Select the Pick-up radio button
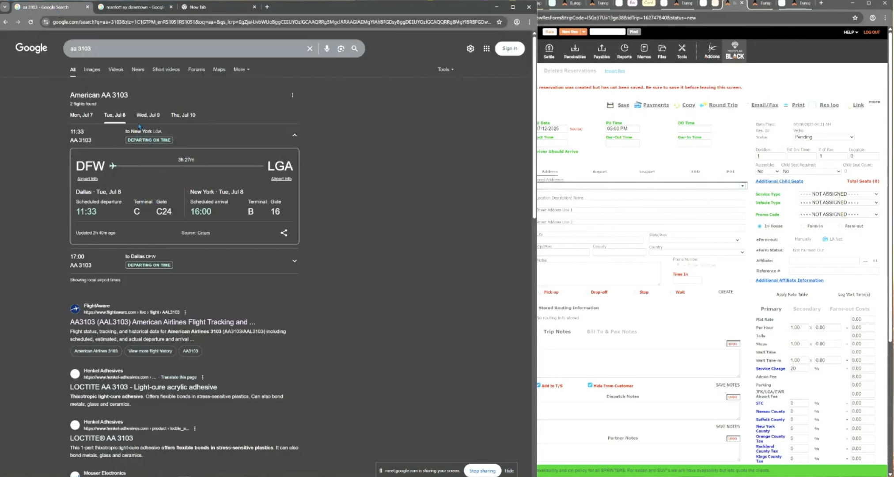 coord(541,292)
